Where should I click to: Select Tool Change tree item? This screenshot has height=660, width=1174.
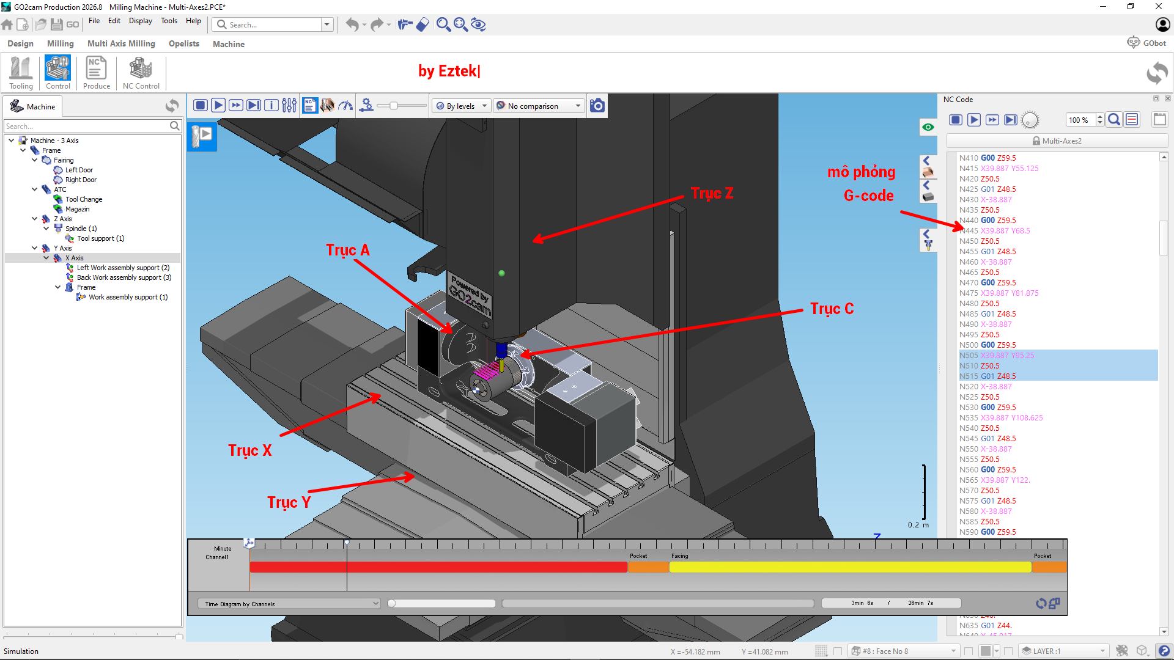pyautogui.click(x=84, y=199)
